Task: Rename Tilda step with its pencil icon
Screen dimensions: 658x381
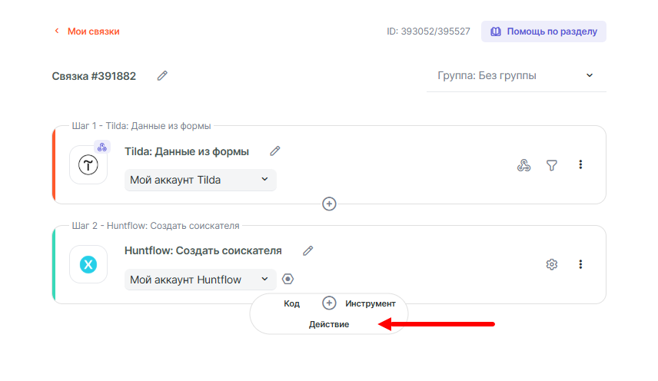Action: 275,151
